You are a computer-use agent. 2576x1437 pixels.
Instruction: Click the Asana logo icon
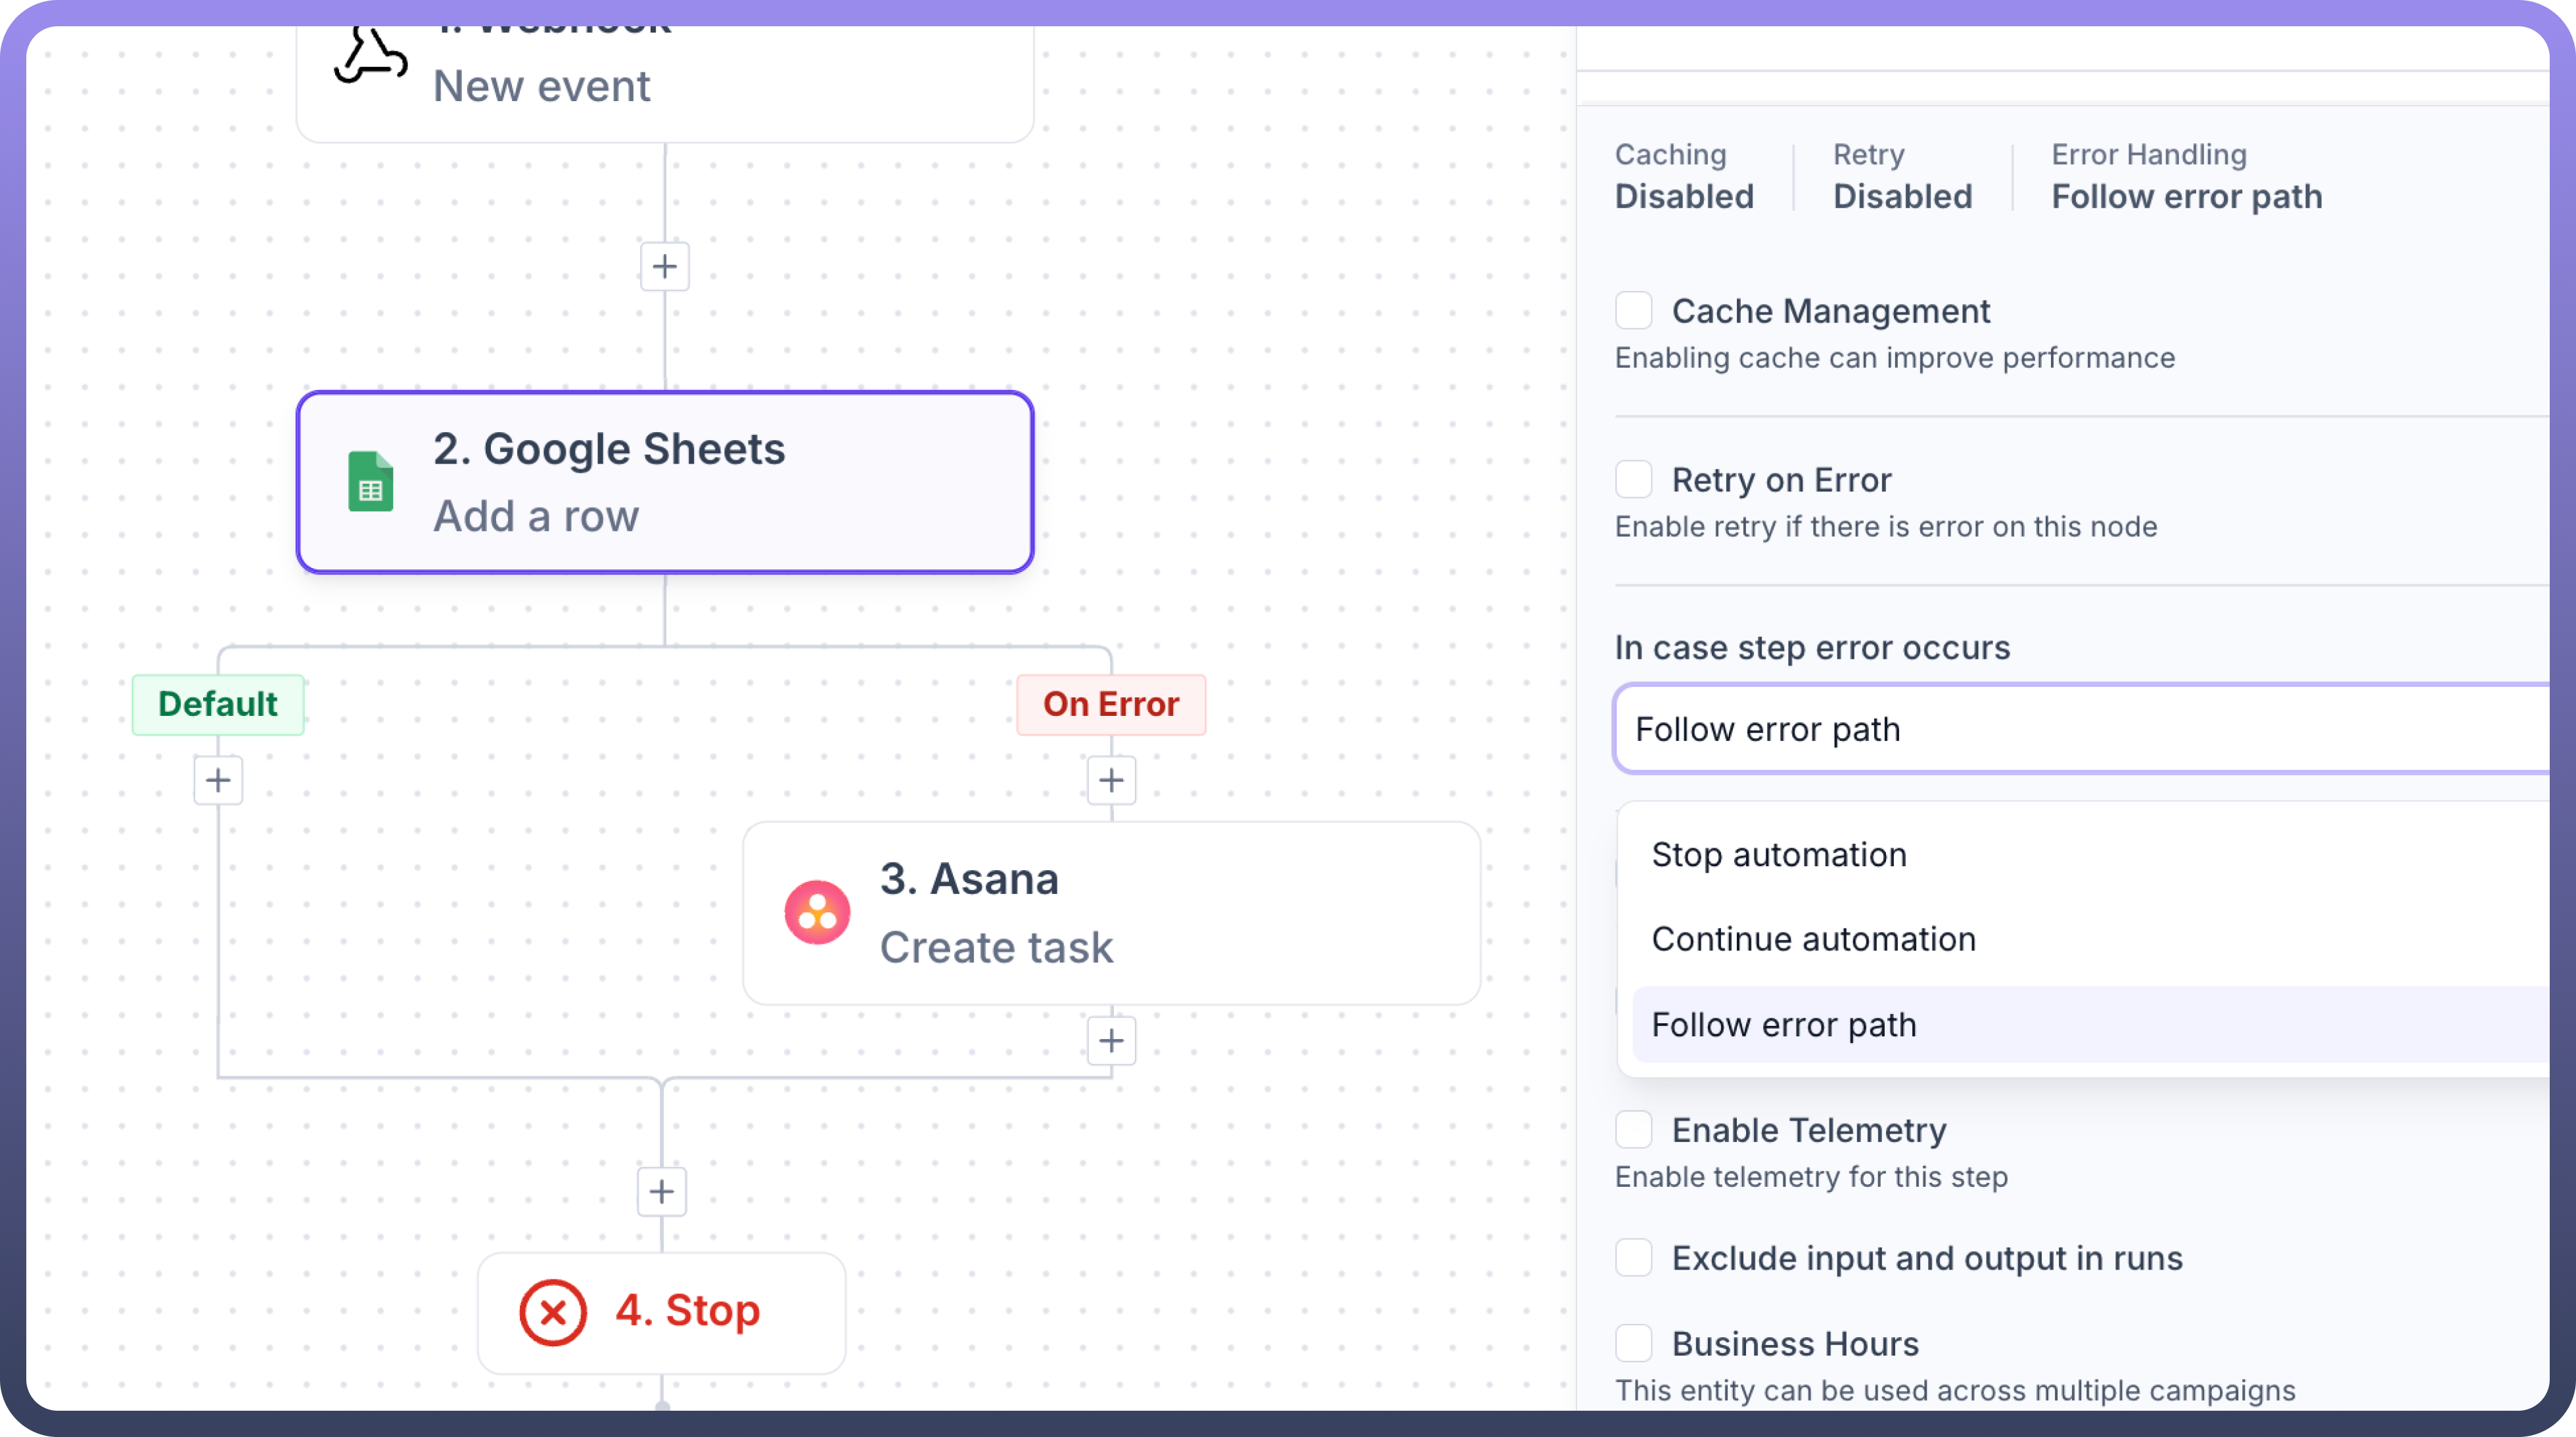click(817, 912)
